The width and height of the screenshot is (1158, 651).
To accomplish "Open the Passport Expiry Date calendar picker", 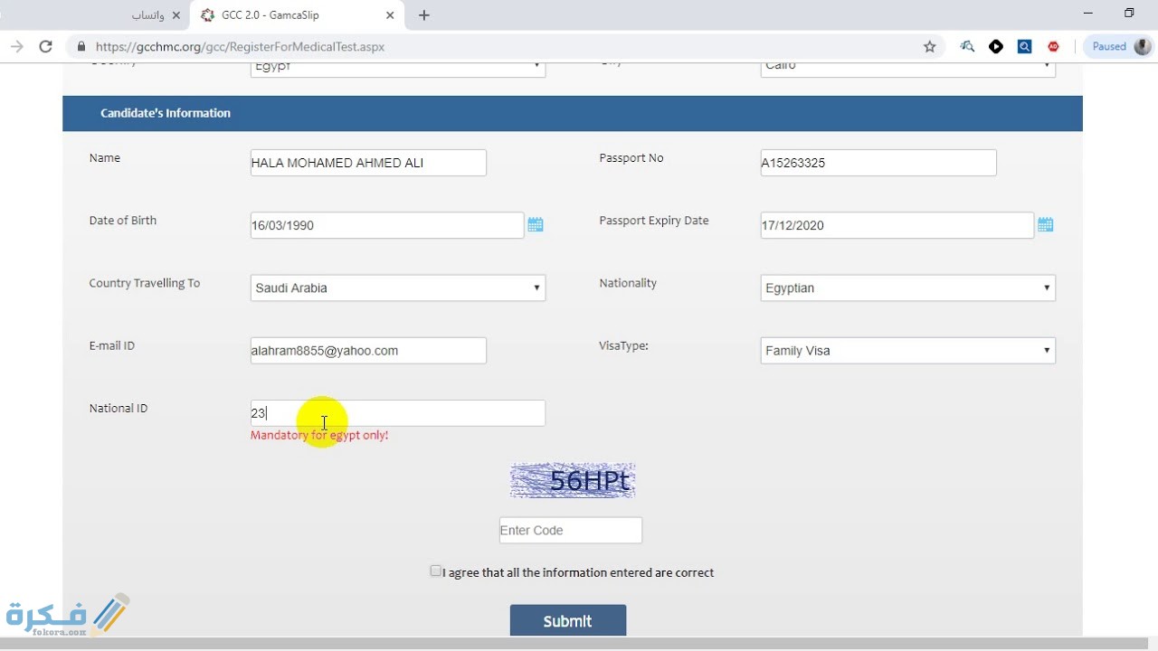I will [1045, 225].
